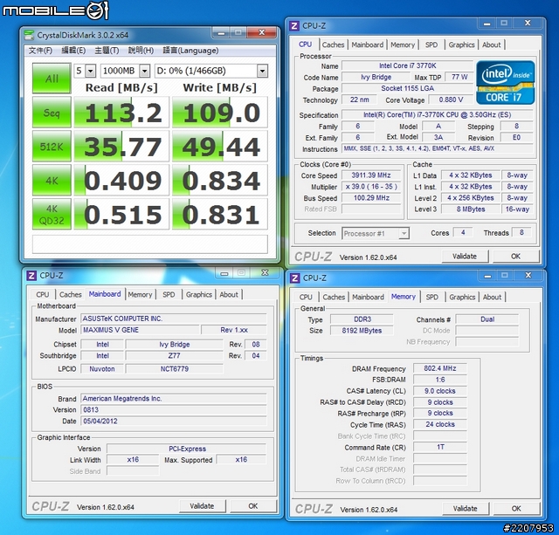This screenshot has width=559, height=535.
Task: Click the Command Rate value 1T
Action: click(440, 447)
